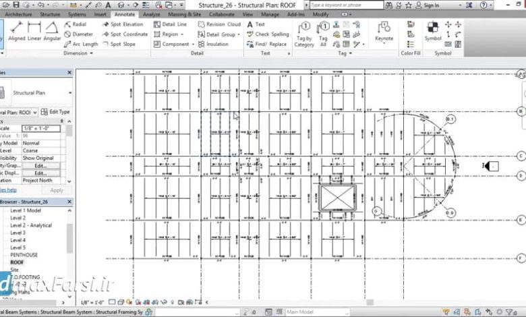This screenshot has width=526, height=317.
Task: Click the View Scale input field
Action: (x=41, y=128)
